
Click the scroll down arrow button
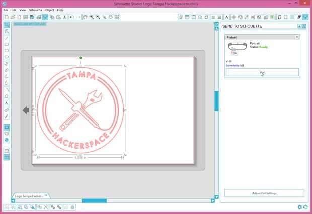(x=217, y=197)
